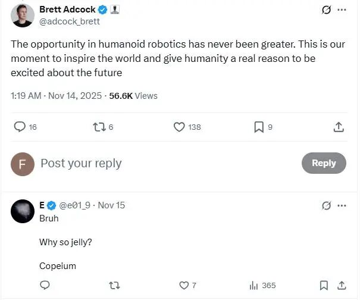Bookmark E's reply

pos(324,286)
